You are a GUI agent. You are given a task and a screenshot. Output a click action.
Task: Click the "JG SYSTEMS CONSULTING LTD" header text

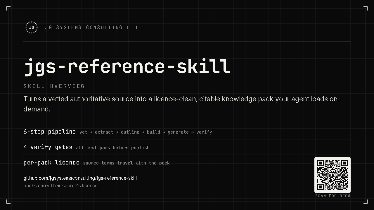[x=91, y=27]
